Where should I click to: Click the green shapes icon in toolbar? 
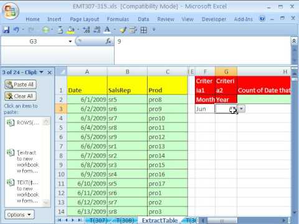[45, 30]
